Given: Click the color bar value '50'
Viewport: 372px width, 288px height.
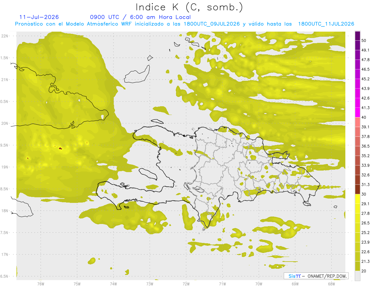Looking at the screenshot, I should pos(364,40).
